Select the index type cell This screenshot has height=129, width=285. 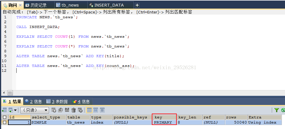tap(102, 122)
